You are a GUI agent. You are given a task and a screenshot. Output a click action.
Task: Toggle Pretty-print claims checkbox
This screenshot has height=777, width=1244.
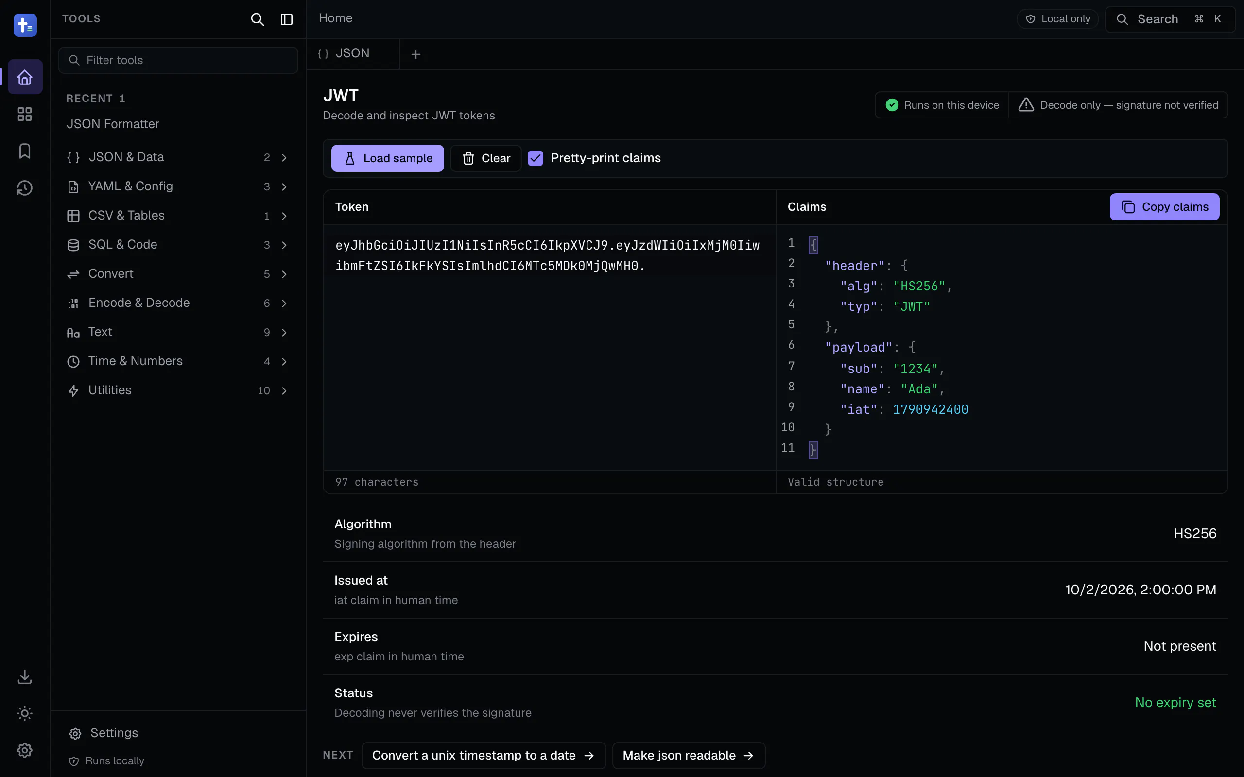point(535,158)
